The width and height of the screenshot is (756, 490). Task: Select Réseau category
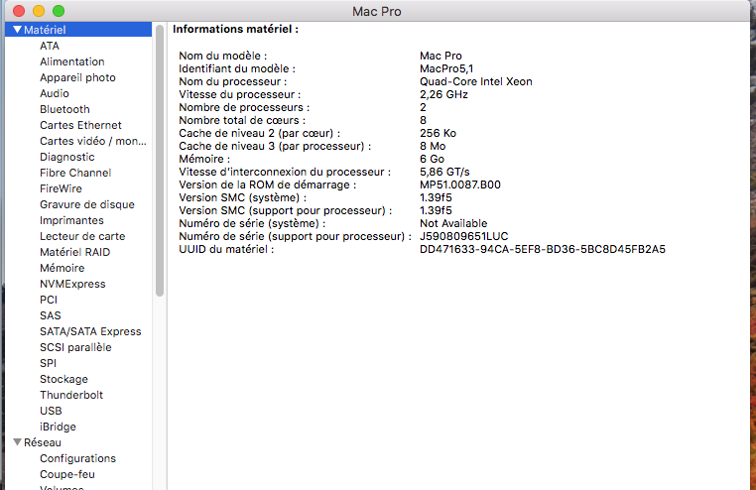[43, 442]
